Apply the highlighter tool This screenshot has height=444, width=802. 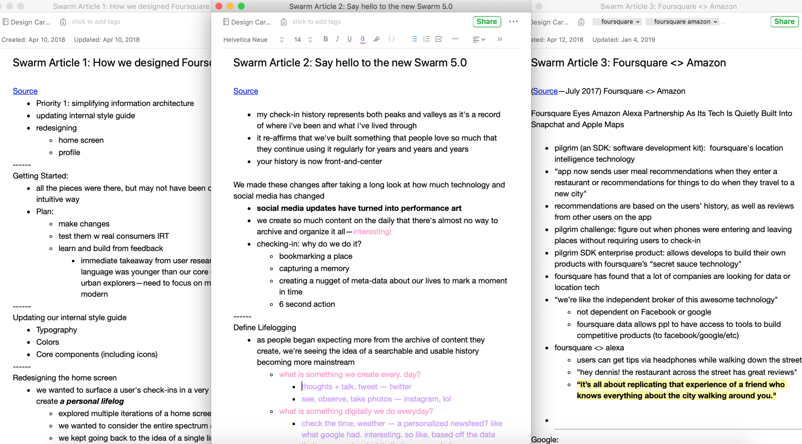376,39
